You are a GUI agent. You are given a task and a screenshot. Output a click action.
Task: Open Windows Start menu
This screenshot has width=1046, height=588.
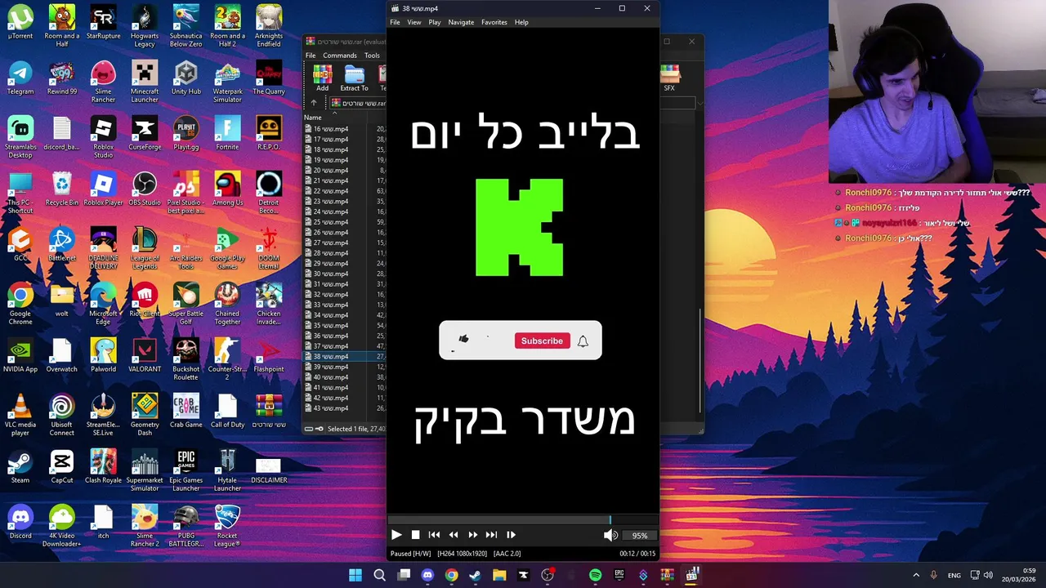(x=355, y=576)
